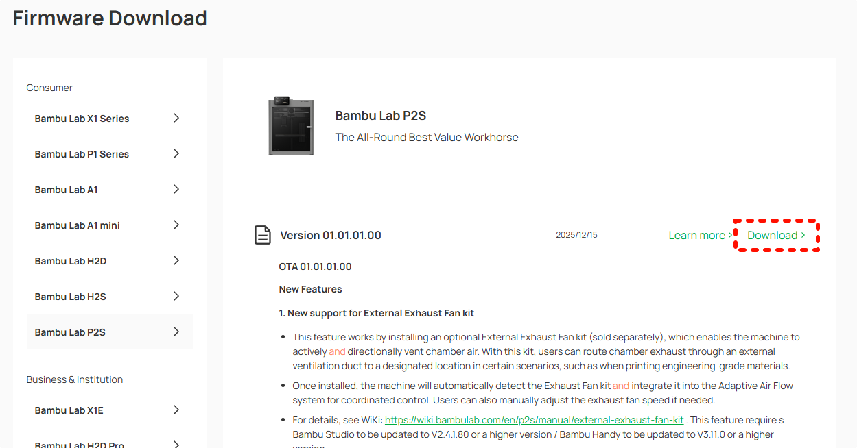The width and height of the screenshot is (857, 448).
Task: Download firmware version 01.01.01.00
Action: pyautogui.click(x=776, y=235)
